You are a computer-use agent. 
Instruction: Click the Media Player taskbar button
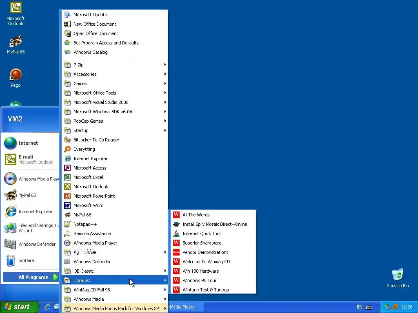186,307
